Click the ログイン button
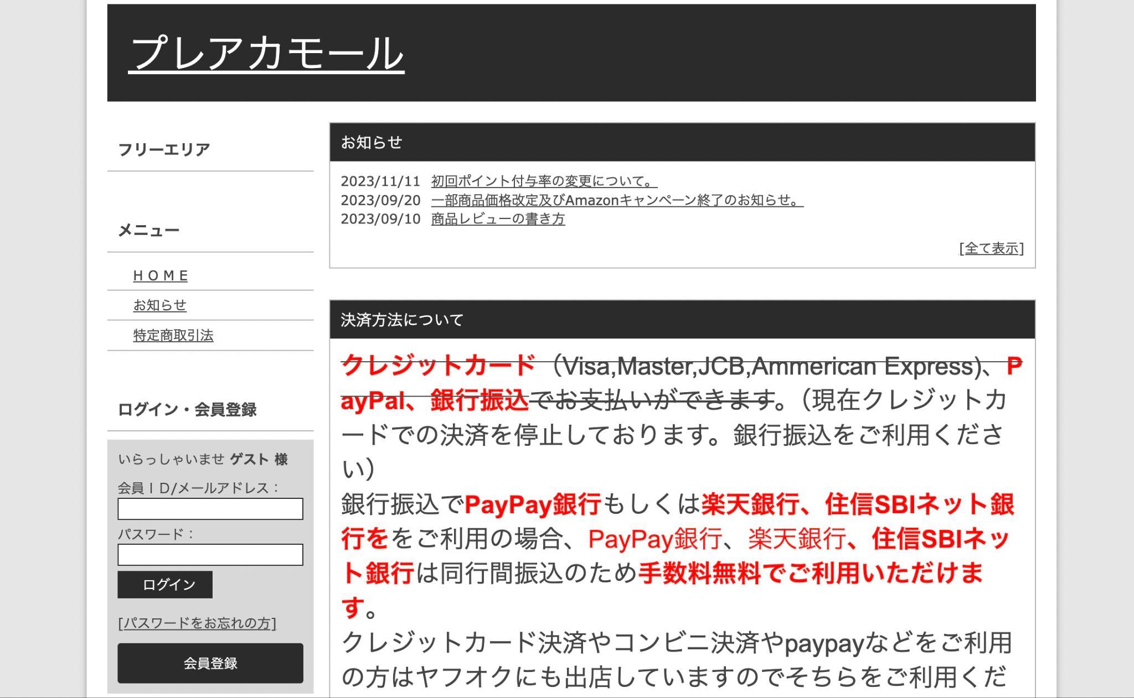This screenshot has width=1134, height=698. 165,585
